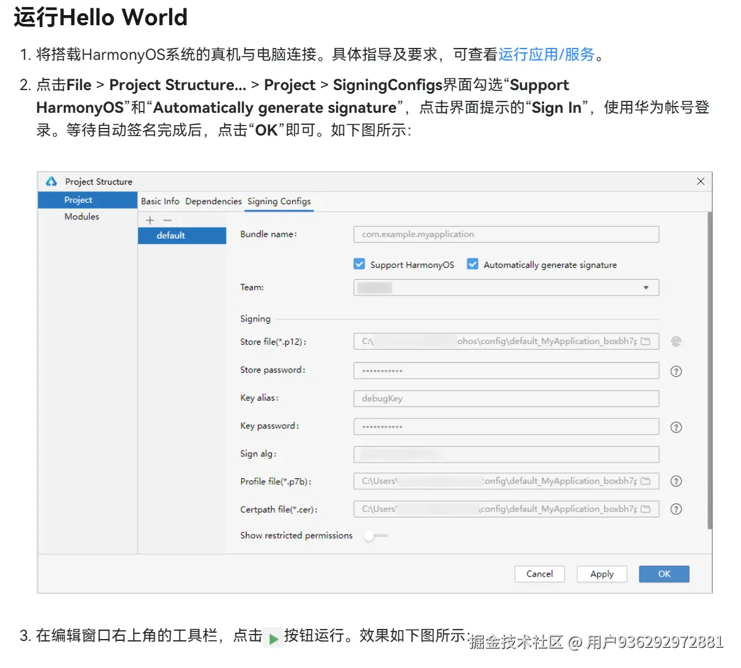Click the Bundle name input field
The image size is (741, 668).
(506, 234)
